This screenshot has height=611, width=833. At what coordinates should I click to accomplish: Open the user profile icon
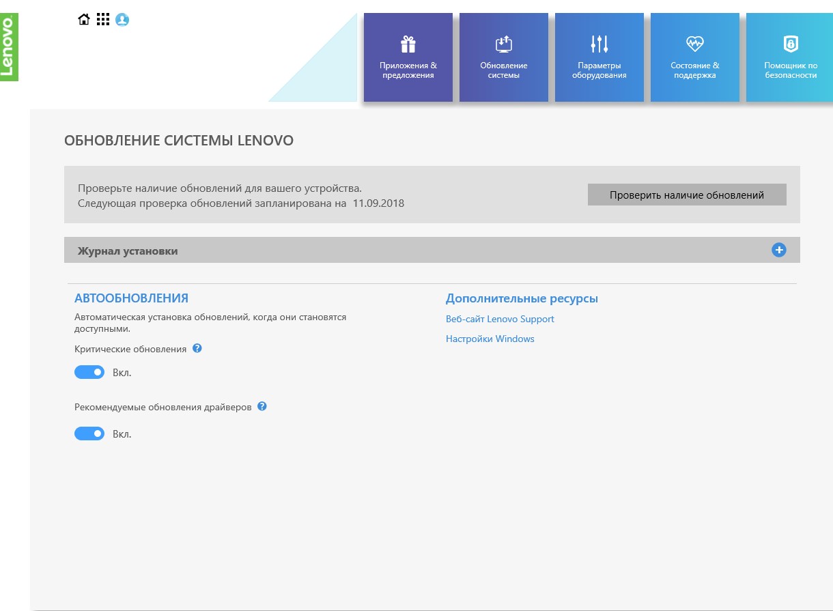122,20
